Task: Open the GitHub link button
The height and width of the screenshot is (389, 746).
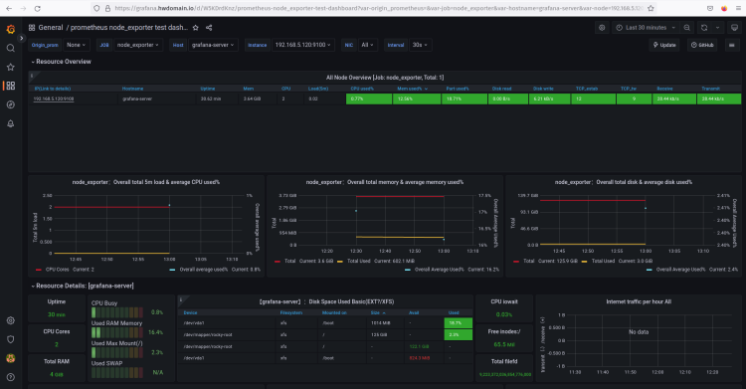Action: pyautogui.click(x=702, y=45)
